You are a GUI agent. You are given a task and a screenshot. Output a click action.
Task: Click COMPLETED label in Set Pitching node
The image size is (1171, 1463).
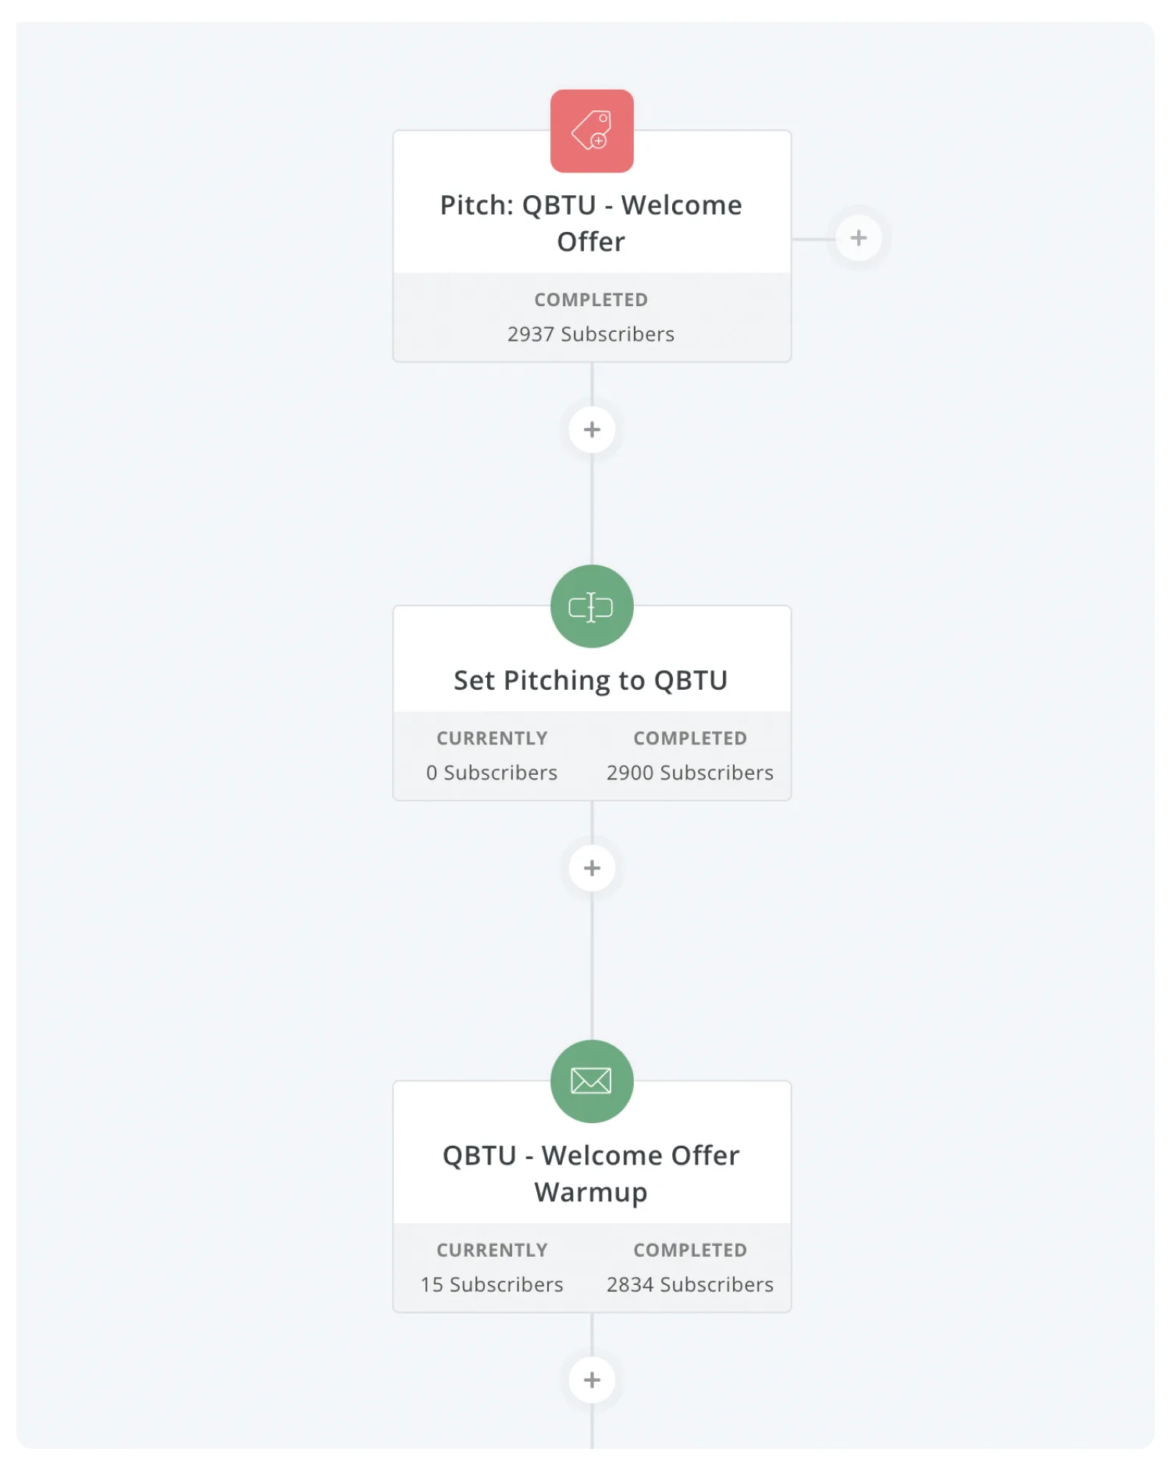click(x=690, y=738)
